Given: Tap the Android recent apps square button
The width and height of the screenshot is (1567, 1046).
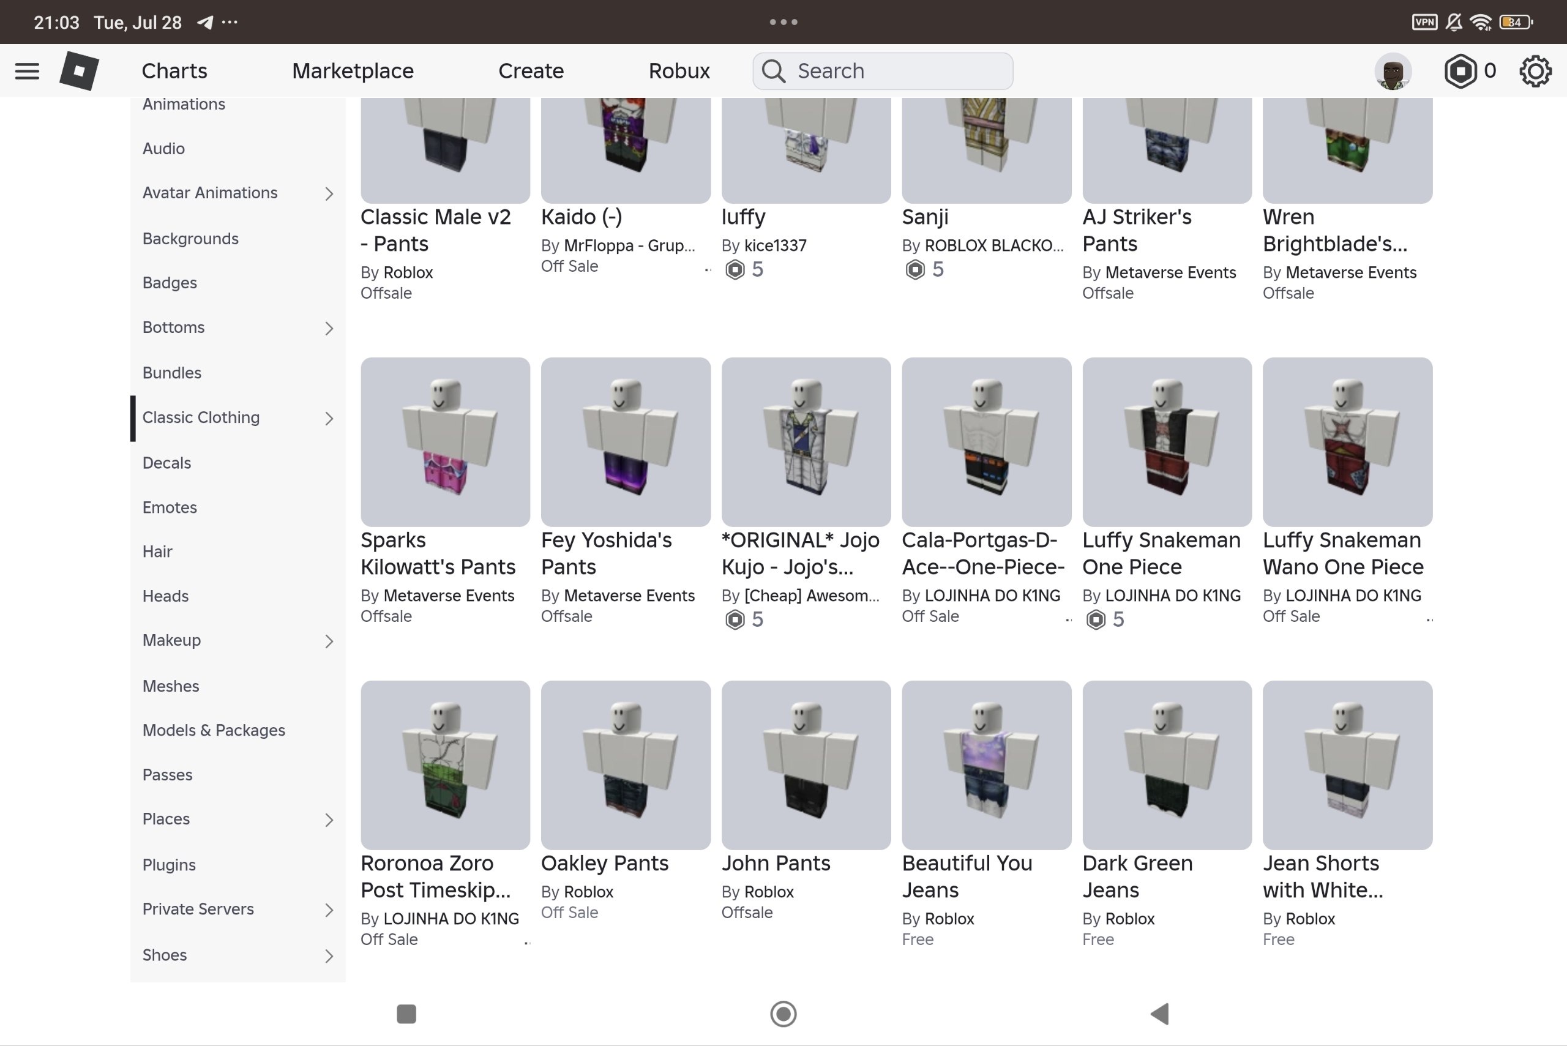Looking at the screenshot, I should (406, 1014).
